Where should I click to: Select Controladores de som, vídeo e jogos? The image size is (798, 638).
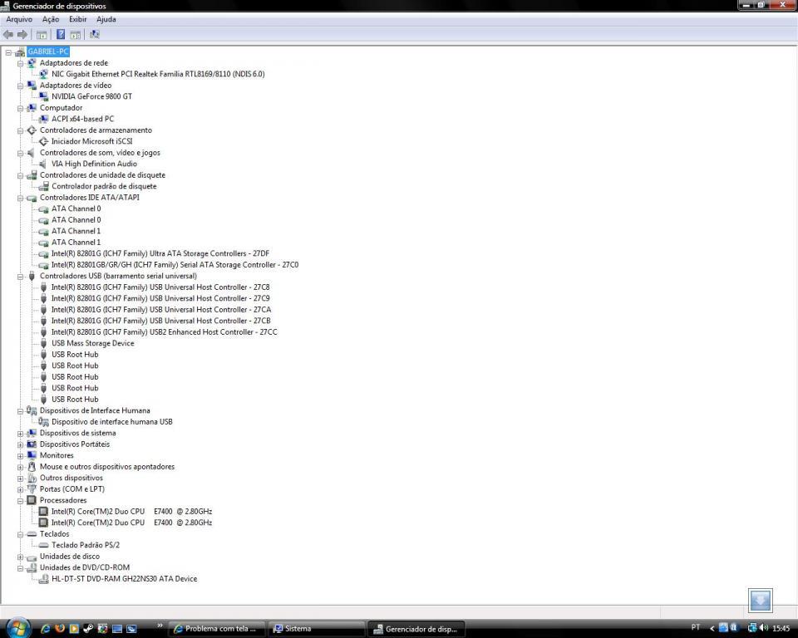[x=100, y=153]
